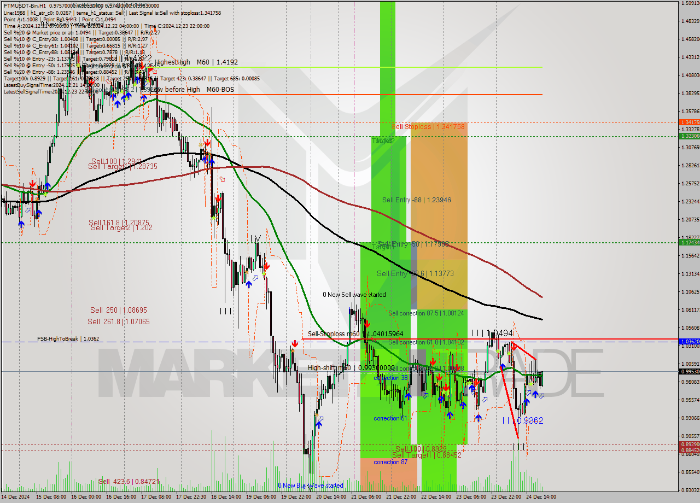The image size is (700, 503).
Task: Click the 1.50915 price at top of scale
Action: coord(691,3)
